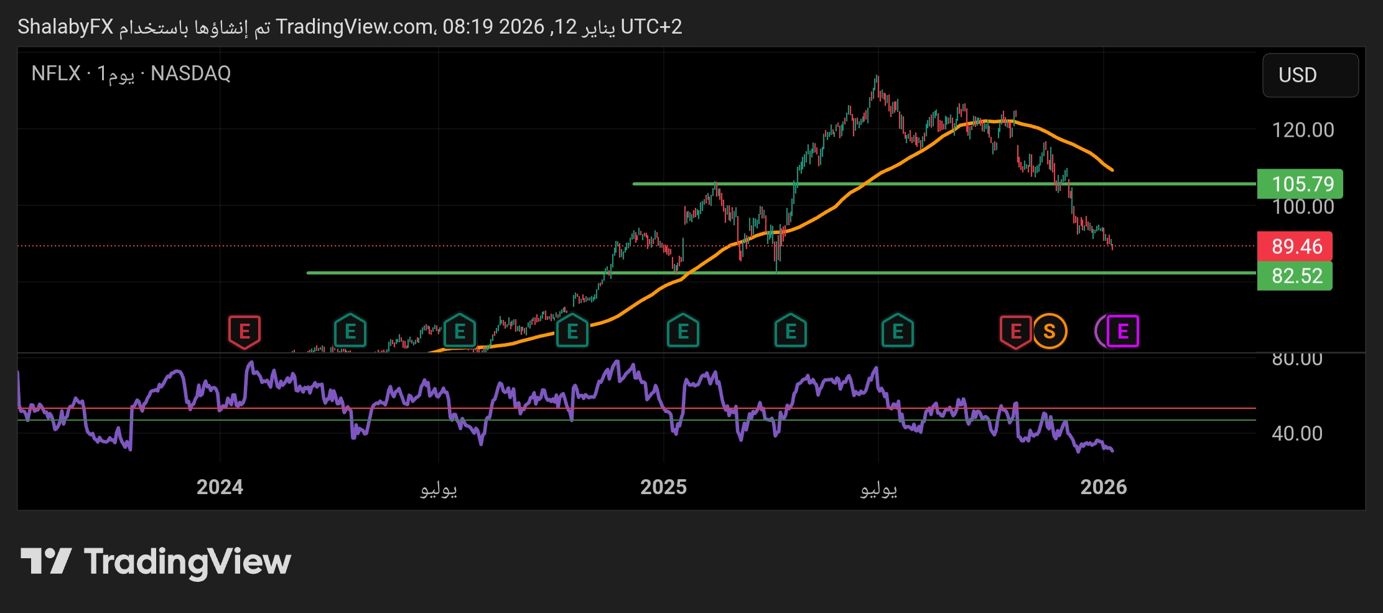Click the green E earnings marker right of 2025
The height and width of the screenshot is (613, 1383).
tap(683, 332)
